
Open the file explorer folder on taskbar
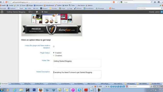point(21,90)
